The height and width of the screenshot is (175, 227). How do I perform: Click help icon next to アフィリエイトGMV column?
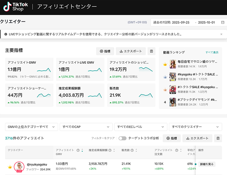[x=78, y=150]
